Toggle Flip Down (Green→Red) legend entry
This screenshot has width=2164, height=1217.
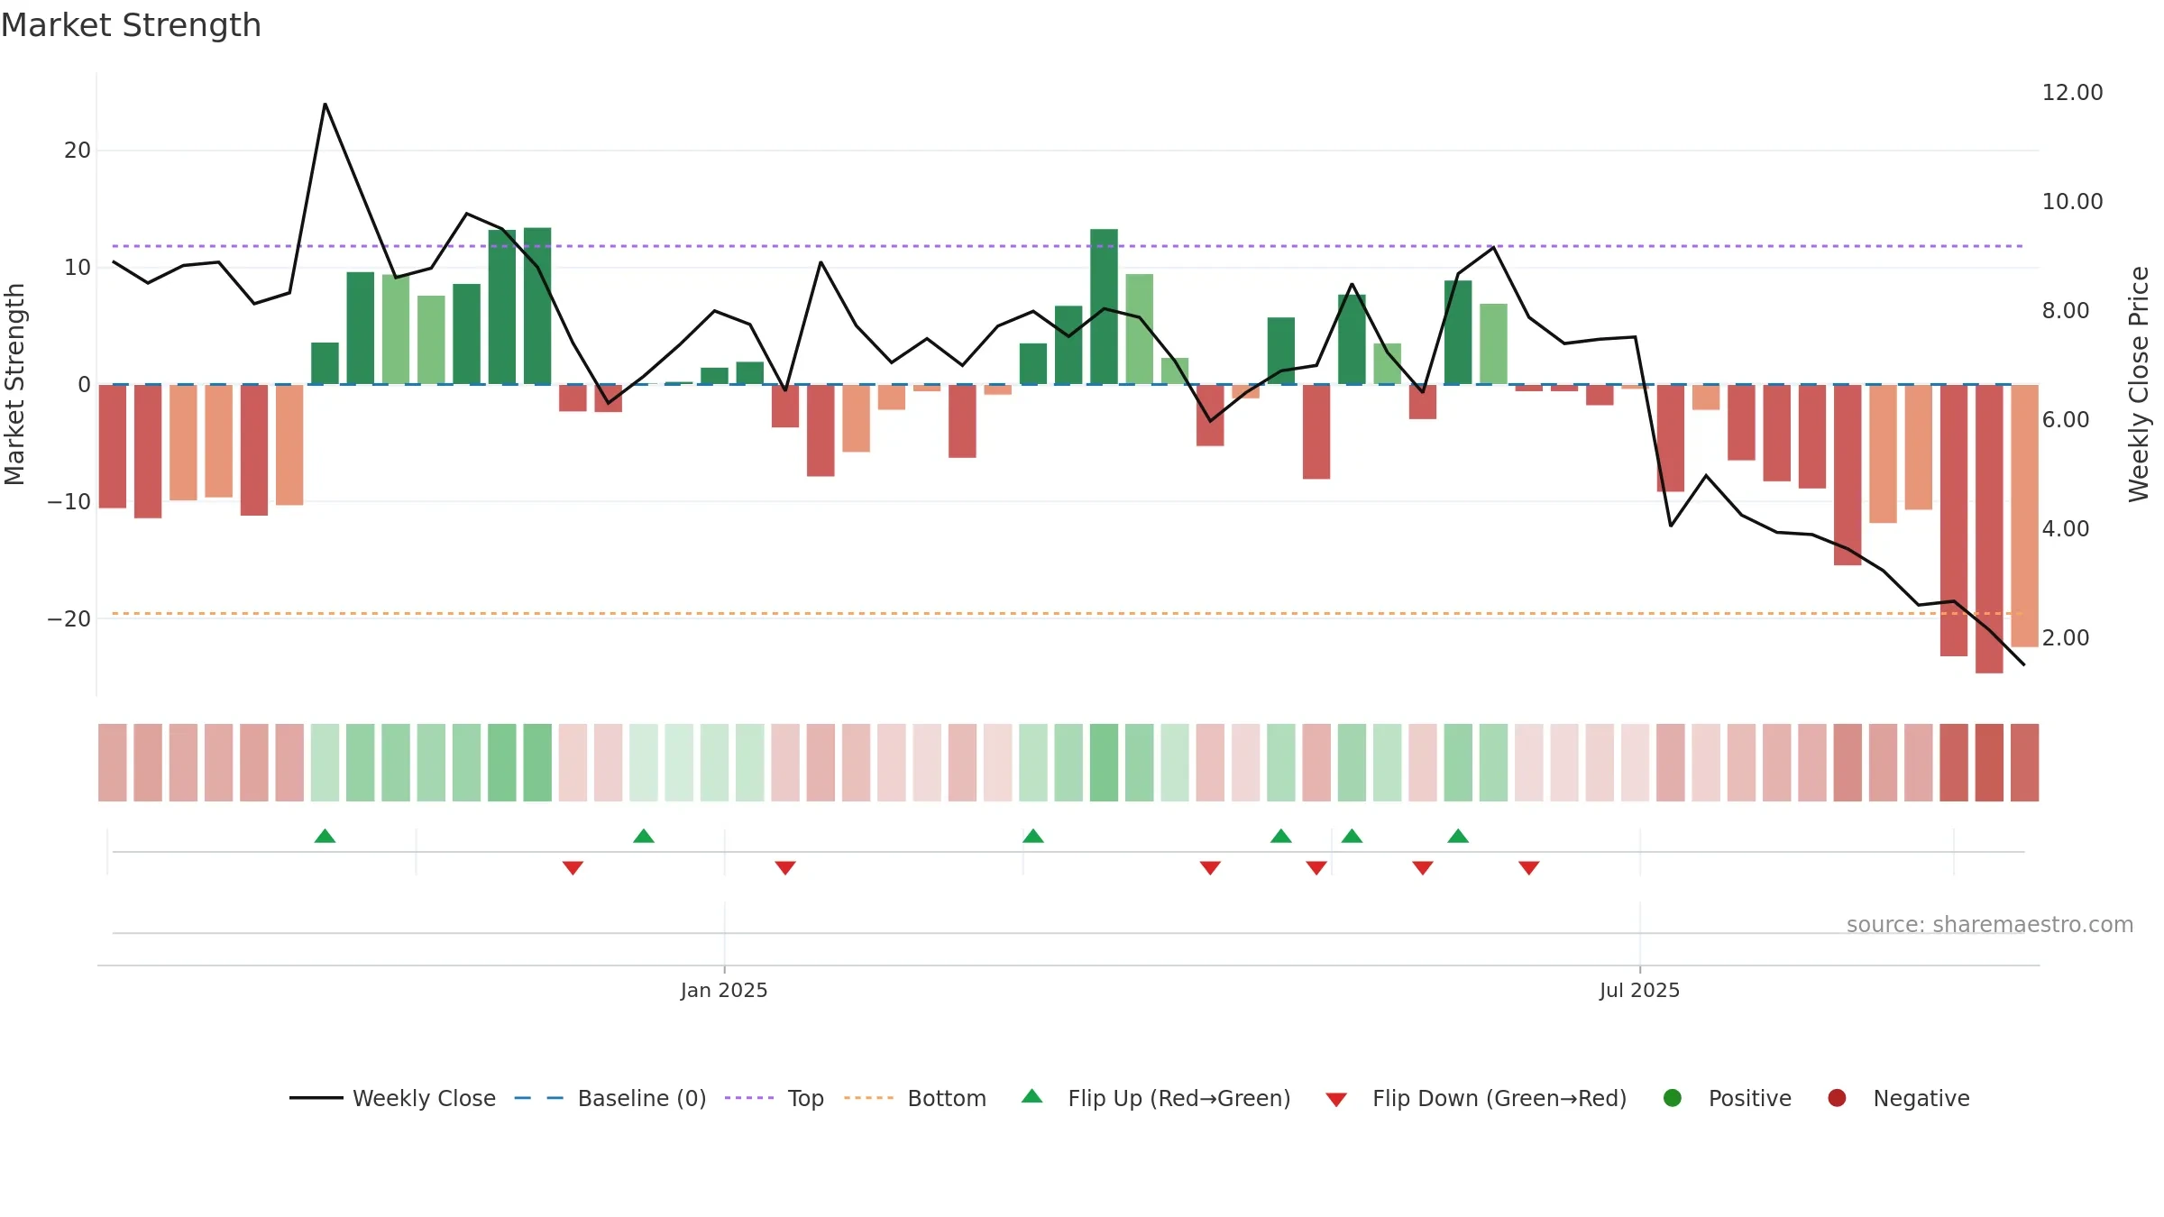(x=1476, y=1098)
